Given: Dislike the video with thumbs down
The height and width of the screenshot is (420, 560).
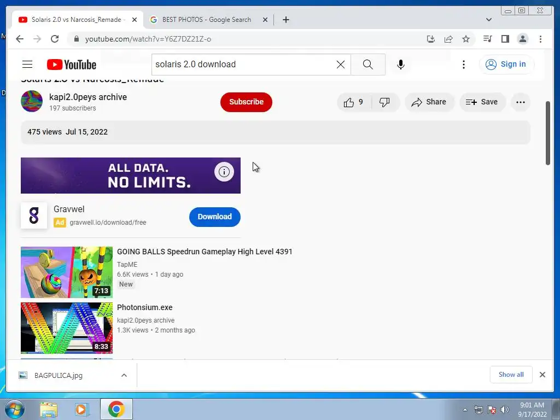Looking at the screenshot, I should pos(384,102).
